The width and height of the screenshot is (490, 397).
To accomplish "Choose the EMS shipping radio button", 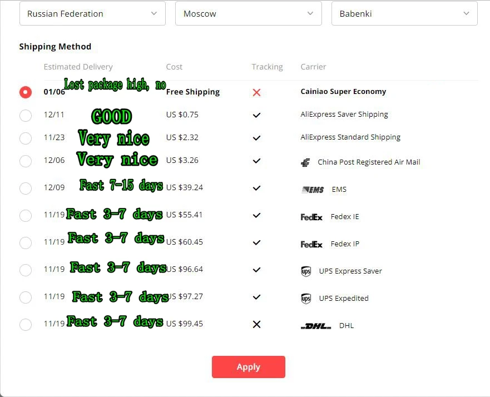I will click(x=26, y=188).
